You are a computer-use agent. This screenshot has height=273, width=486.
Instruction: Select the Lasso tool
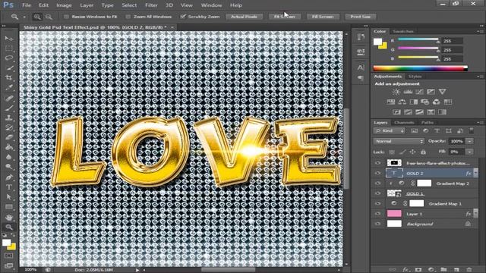[x=8, y=58]
